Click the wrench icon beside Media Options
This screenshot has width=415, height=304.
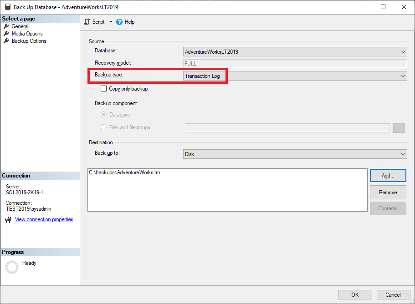pyautogui.click(x=6, y=33)
